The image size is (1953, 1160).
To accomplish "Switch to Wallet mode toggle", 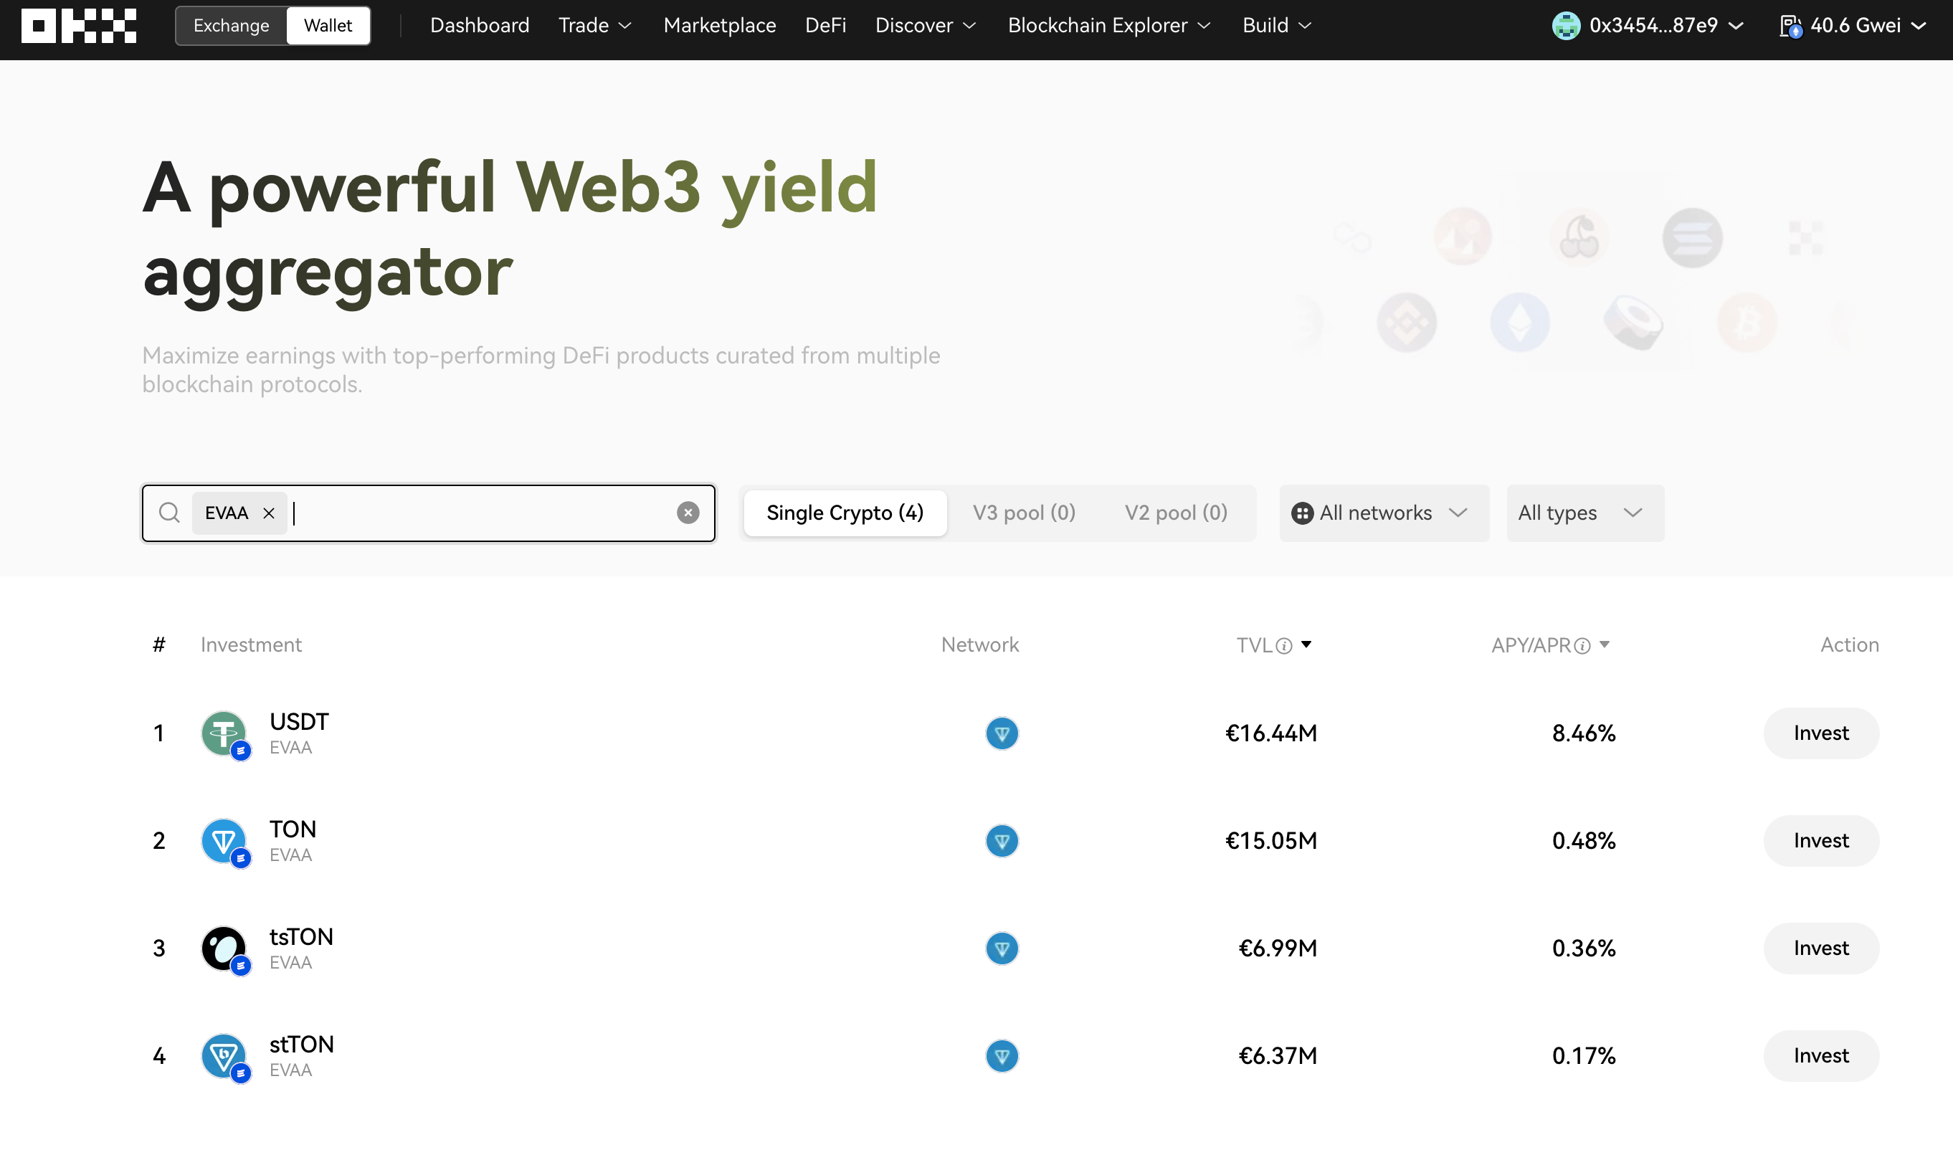I will (x=328, y=26).
